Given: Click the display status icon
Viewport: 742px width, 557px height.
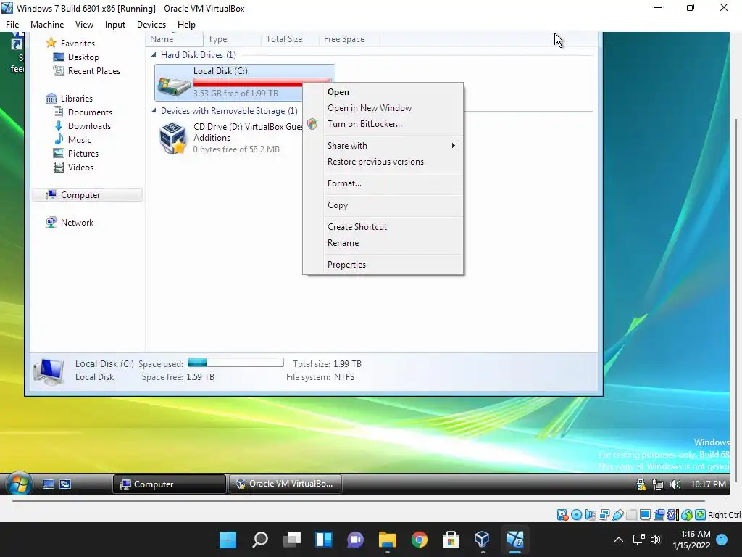Looking at the screenshot, I should coord(645,515).
